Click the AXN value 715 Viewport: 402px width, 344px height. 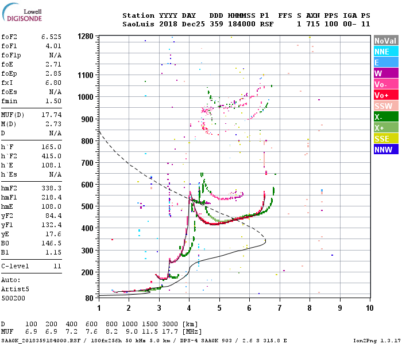tap(313, 24)
